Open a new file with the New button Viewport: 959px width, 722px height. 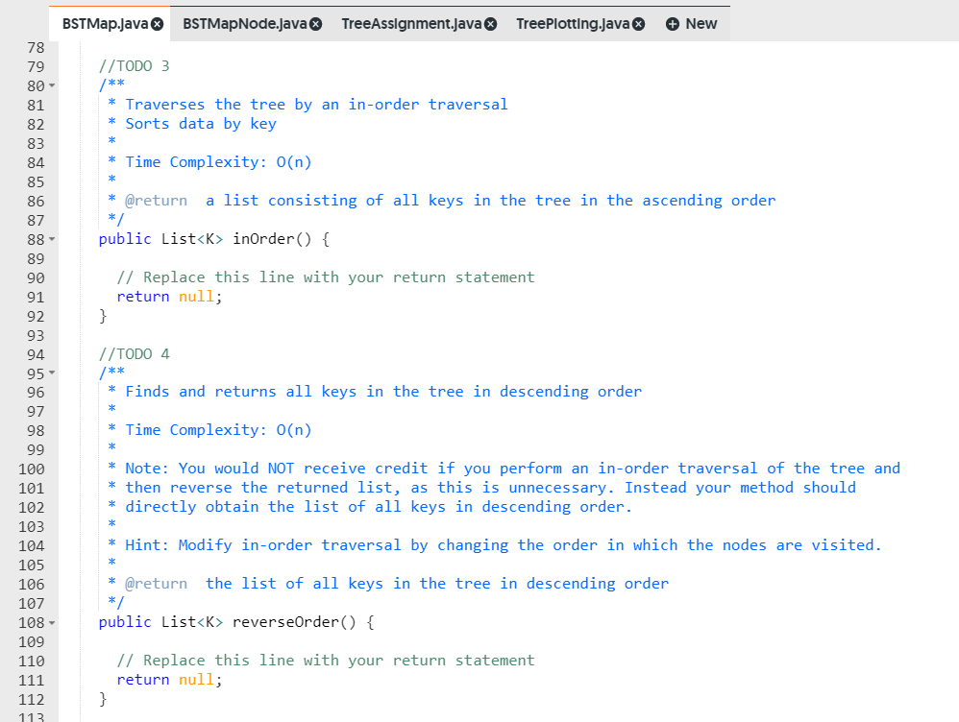tap(692, 24)
